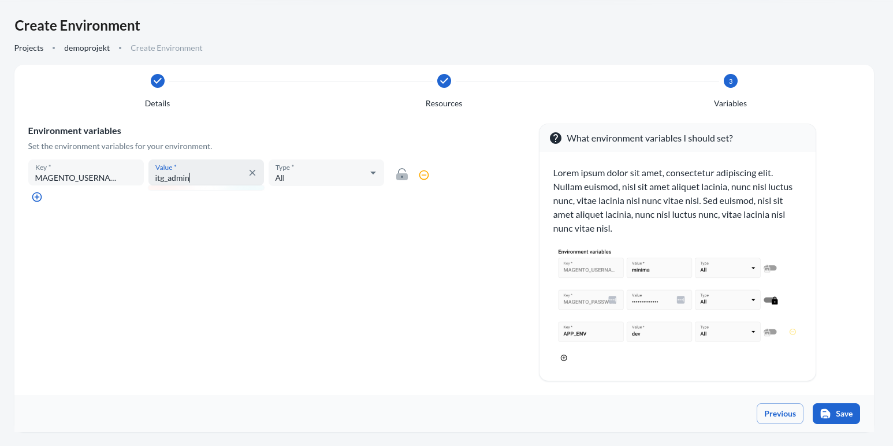Click the question mark help icon

(x=556, y=138)
